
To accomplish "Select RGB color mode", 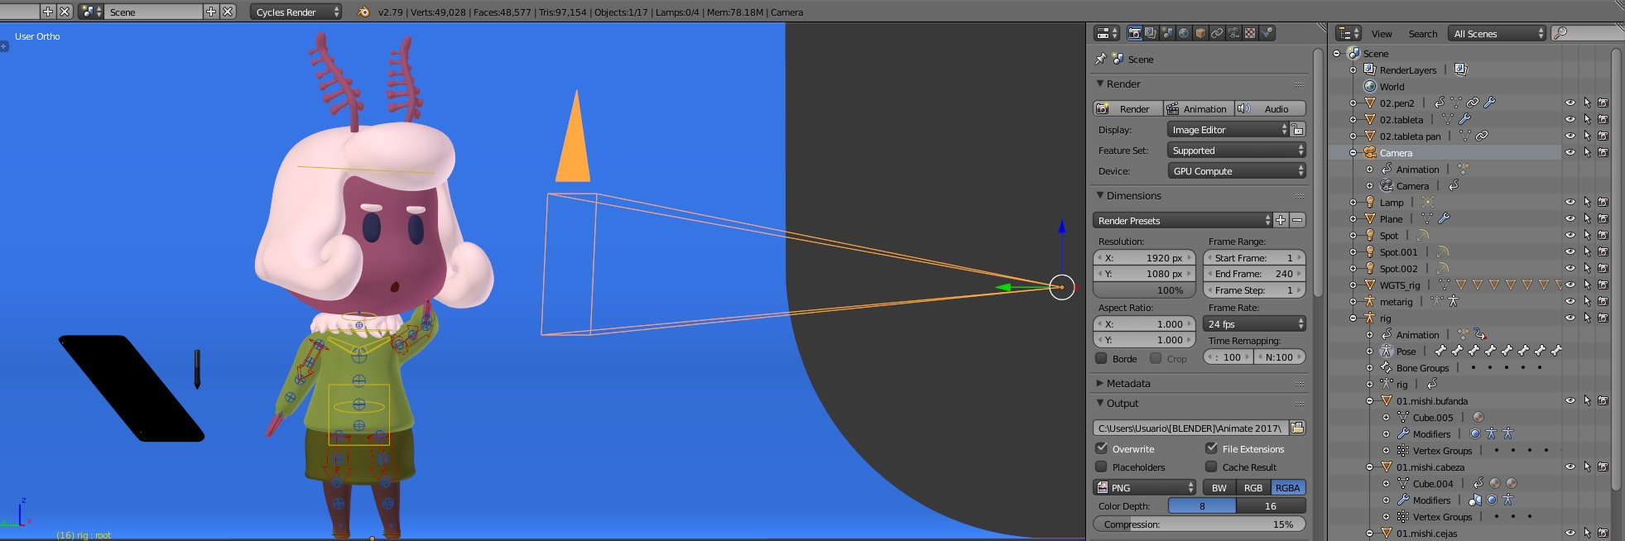I will 1253,487.
